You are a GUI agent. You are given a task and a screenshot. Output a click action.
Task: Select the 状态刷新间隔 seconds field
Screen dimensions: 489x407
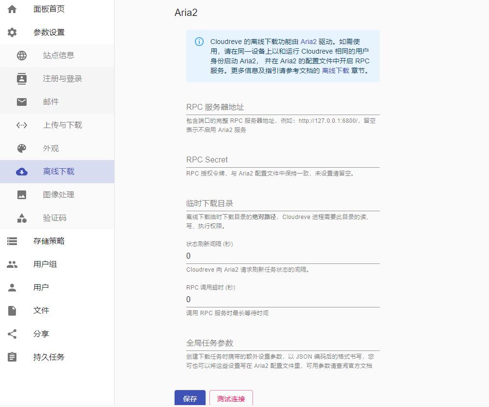282,256
